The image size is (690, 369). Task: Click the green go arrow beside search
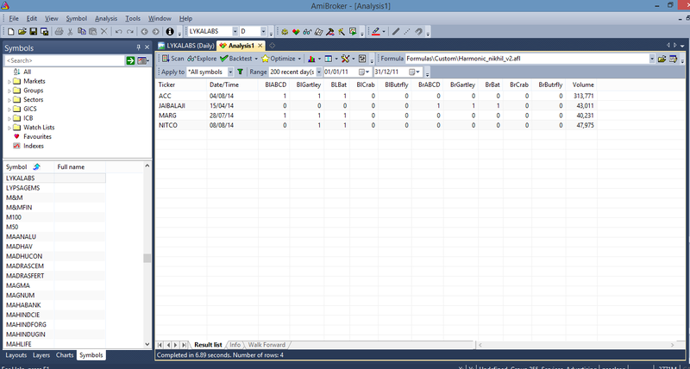click(x=130, y=60)
